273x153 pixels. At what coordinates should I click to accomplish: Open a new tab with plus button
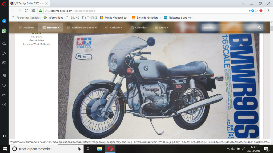53,3
